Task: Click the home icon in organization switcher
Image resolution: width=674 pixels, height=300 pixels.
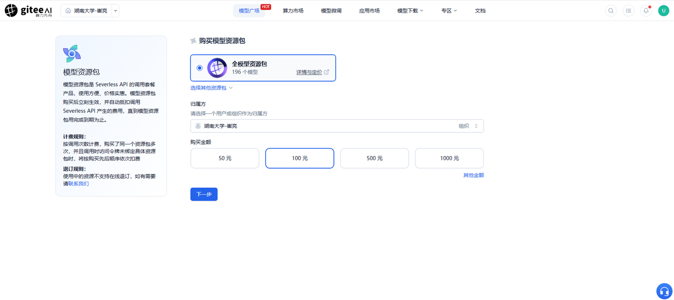Action: pos(68,11)
